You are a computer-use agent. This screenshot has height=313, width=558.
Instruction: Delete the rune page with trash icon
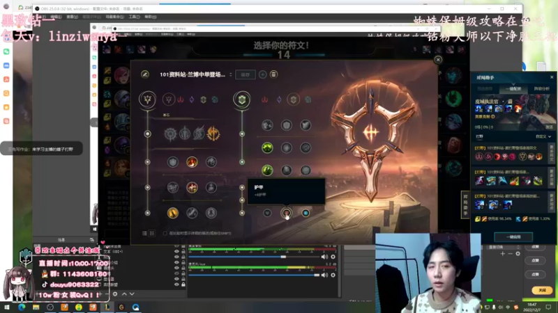pyautogui.click(x=273, y=74)
